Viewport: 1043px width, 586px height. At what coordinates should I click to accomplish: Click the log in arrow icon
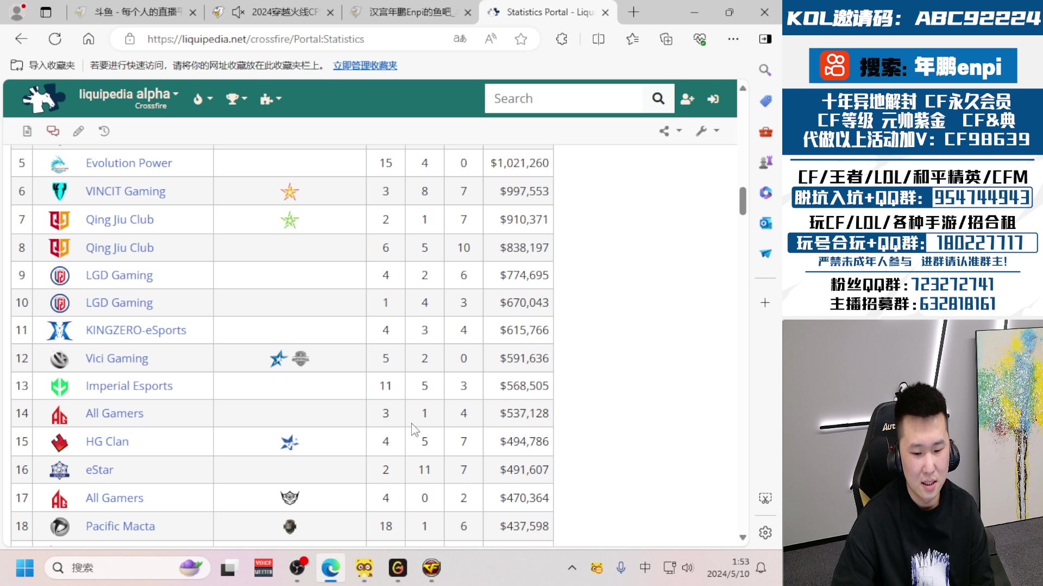click(x=713, y=99)
